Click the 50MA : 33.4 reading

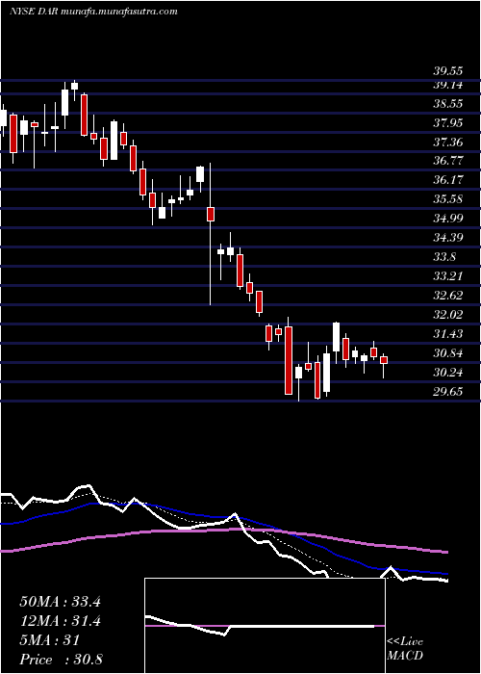pos(60,602)
